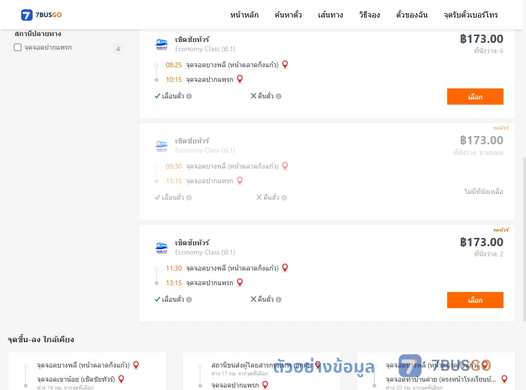The image size is (526, 390).
Task: Click the เชิดชัยทัวร์ bus logo on 11:30 trip
Action: point(162,248)
